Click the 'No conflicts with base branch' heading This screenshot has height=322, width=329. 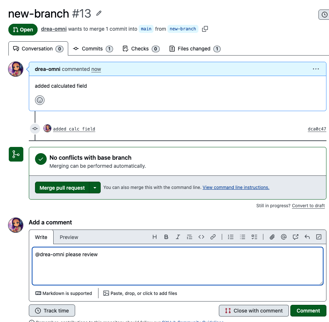click(90, 158)
